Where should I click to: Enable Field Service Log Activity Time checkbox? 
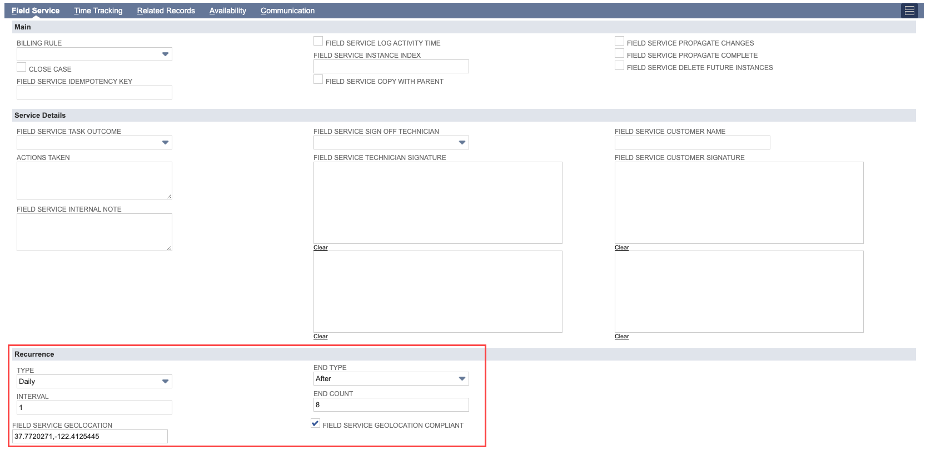318,41
